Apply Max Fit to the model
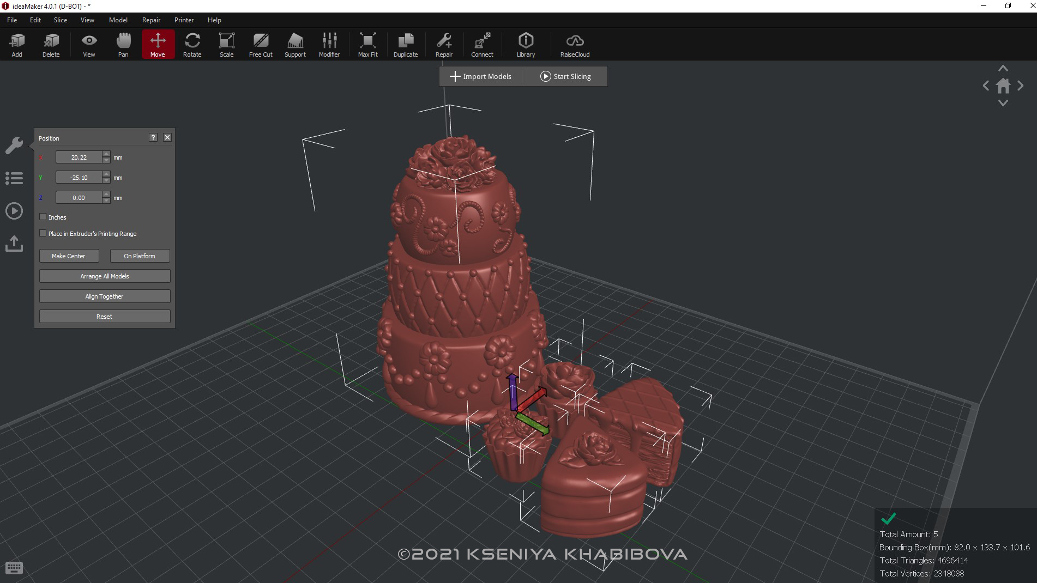 tap(367, 44)
